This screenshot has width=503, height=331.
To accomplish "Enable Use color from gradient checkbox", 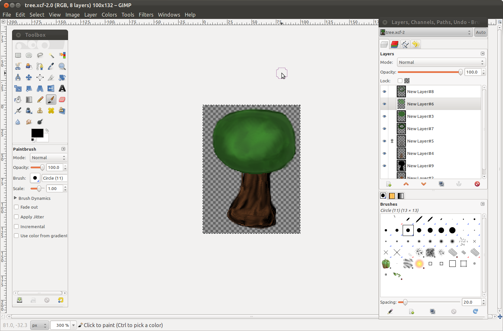I will pos(16,236).
